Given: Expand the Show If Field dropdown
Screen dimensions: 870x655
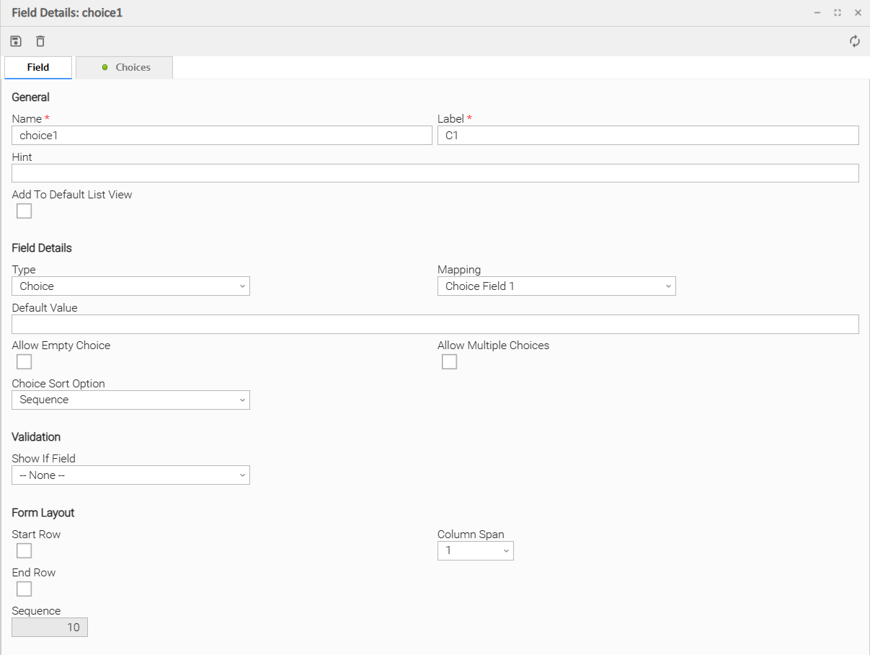Looking at the screenshot, I should 130,475.
